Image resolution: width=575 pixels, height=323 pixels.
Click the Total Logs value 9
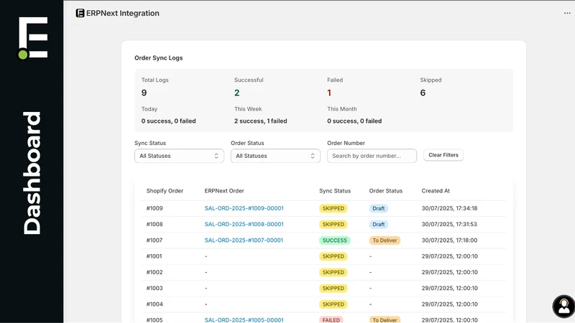tap(144, 93)
